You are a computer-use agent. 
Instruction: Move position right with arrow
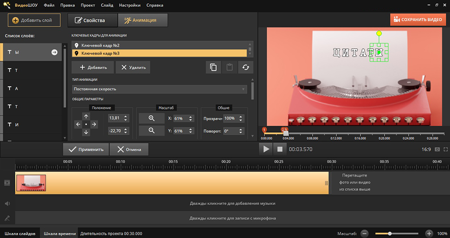click(94, 124)
